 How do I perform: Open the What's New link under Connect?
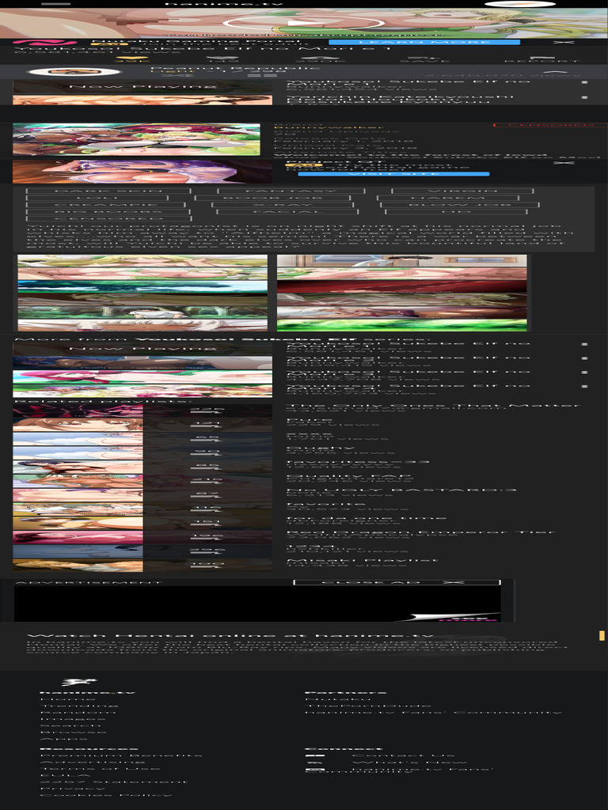click(409, 762)
